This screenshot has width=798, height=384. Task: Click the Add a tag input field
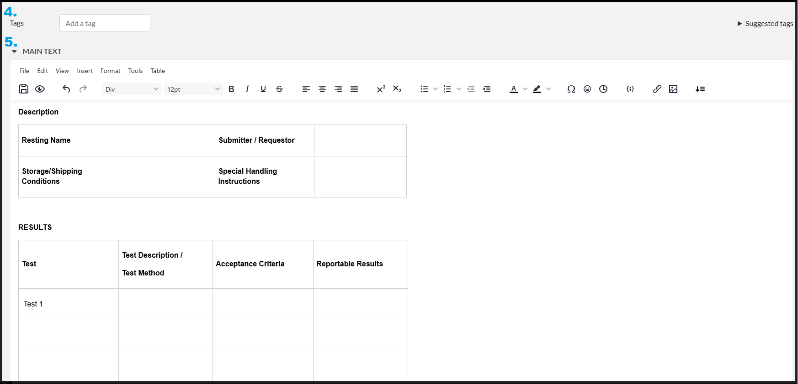click(105, 23)
